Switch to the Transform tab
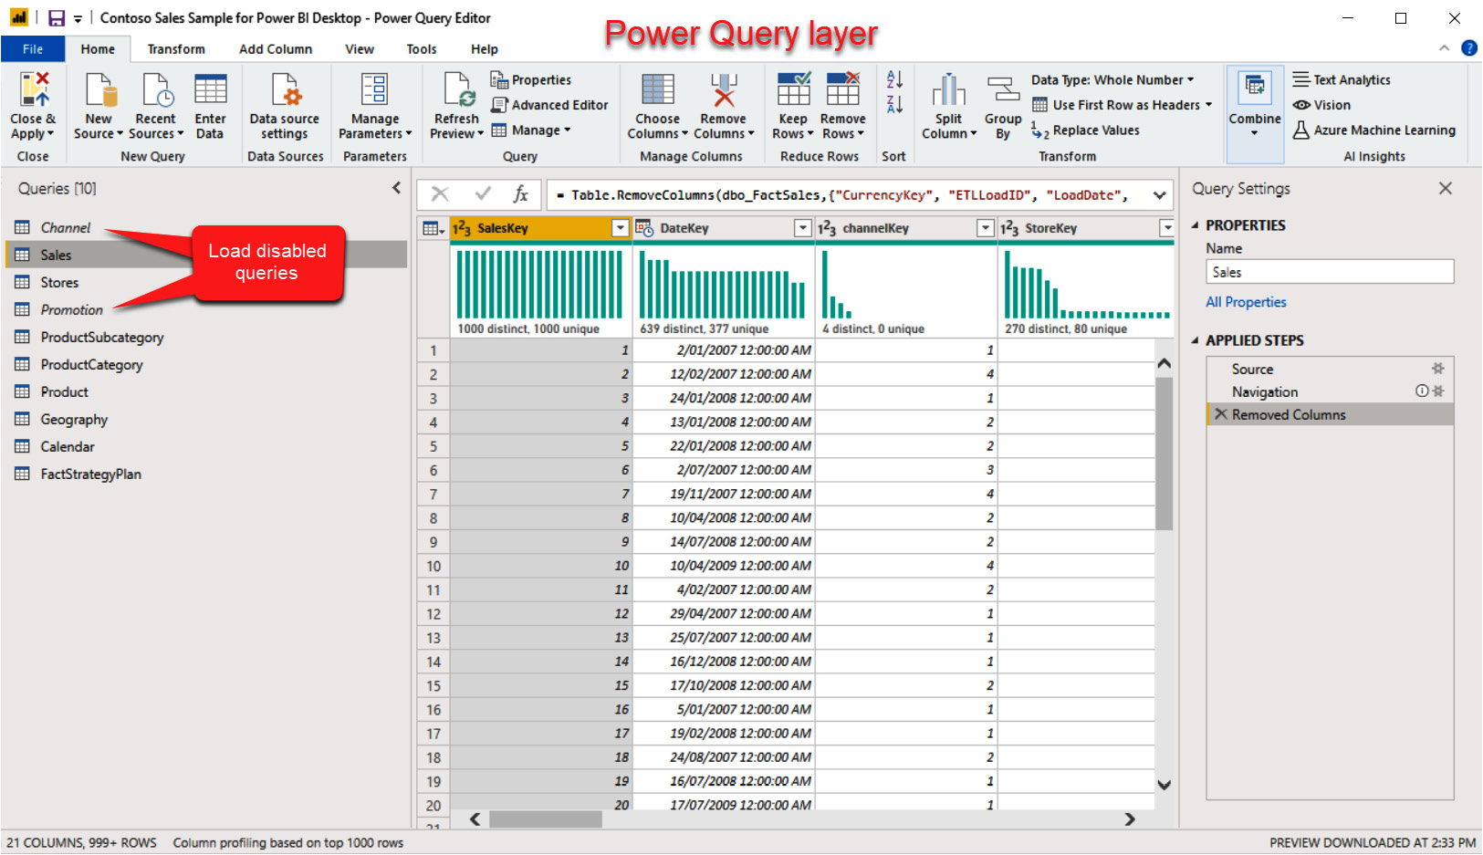This screenshot has height=855, width=1483. pos(176,49)
